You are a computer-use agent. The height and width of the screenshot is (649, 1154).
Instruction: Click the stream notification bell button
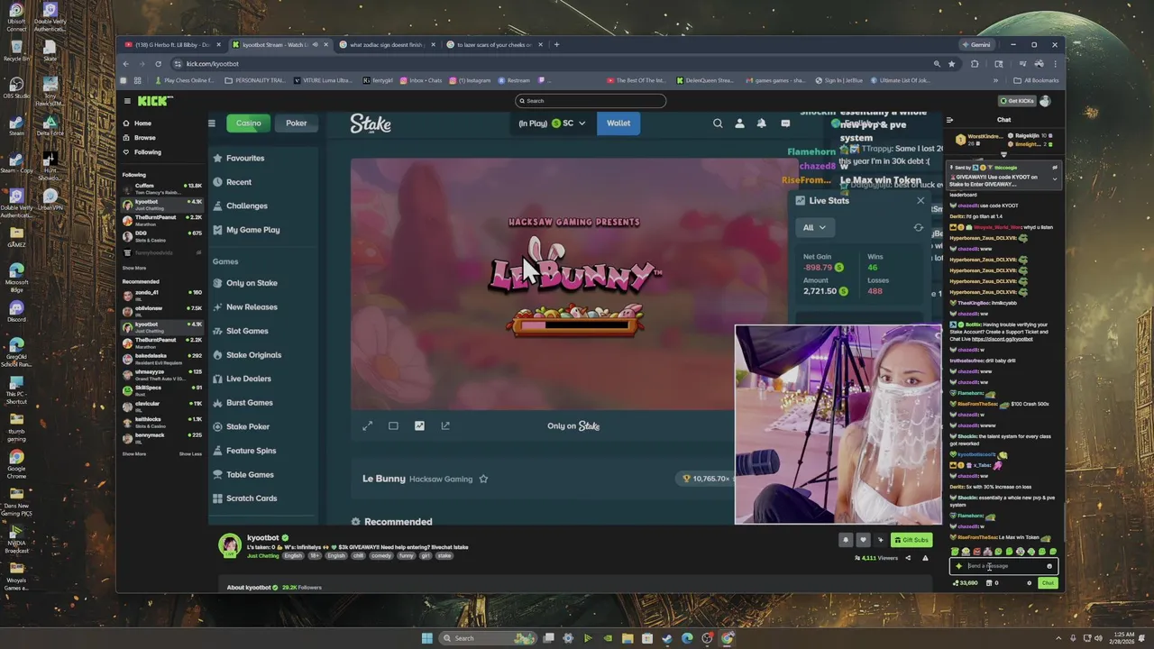846,540
